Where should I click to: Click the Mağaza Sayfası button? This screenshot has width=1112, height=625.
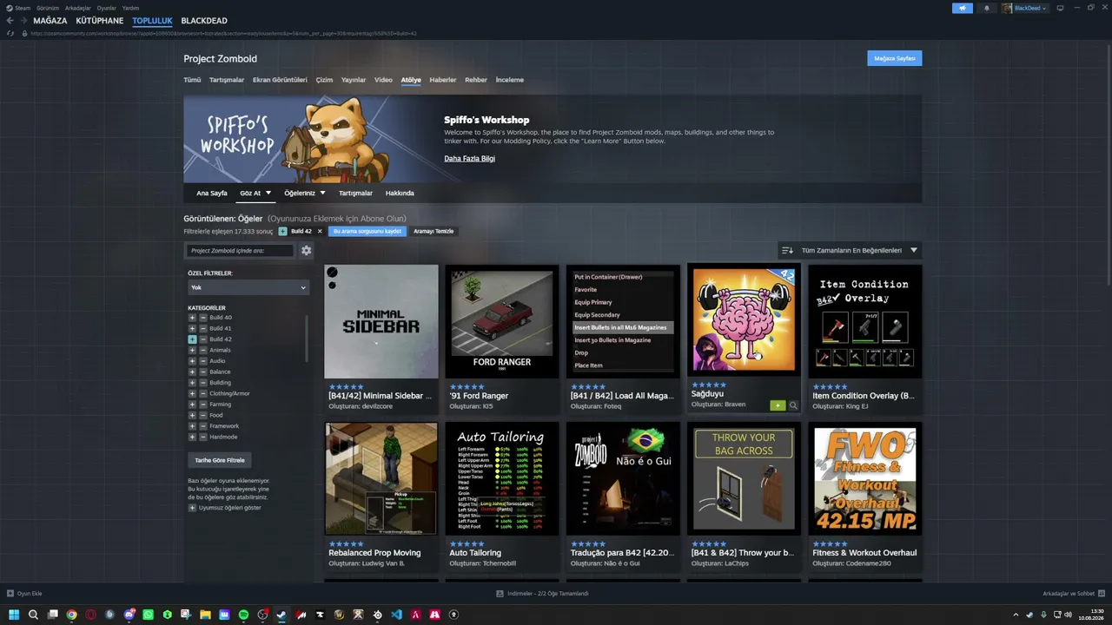click(895, 58)
